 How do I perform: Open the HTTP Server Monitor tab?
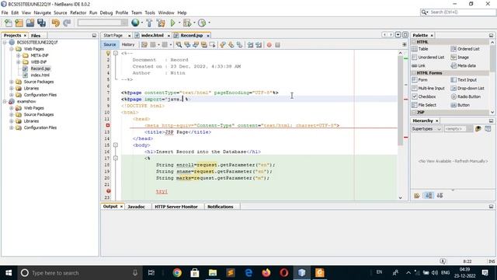pos(176,207)
